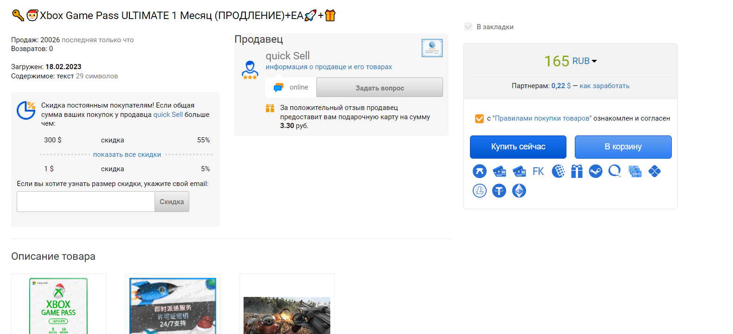Pay with the Litecoin icon
Screen dimensions: 733x334
tap(480, 191)
